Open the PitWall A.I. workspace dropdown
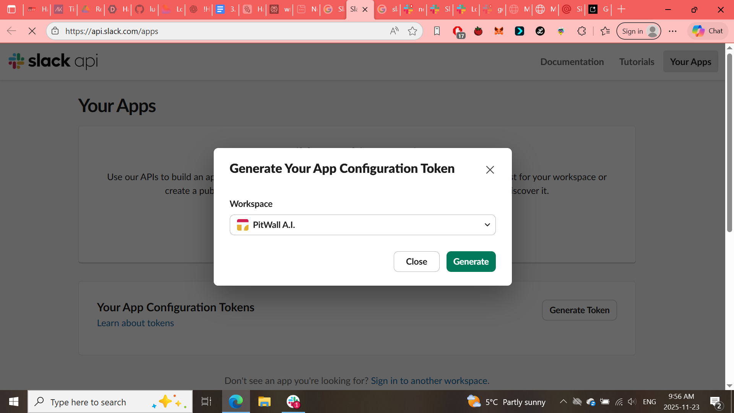 362,225
